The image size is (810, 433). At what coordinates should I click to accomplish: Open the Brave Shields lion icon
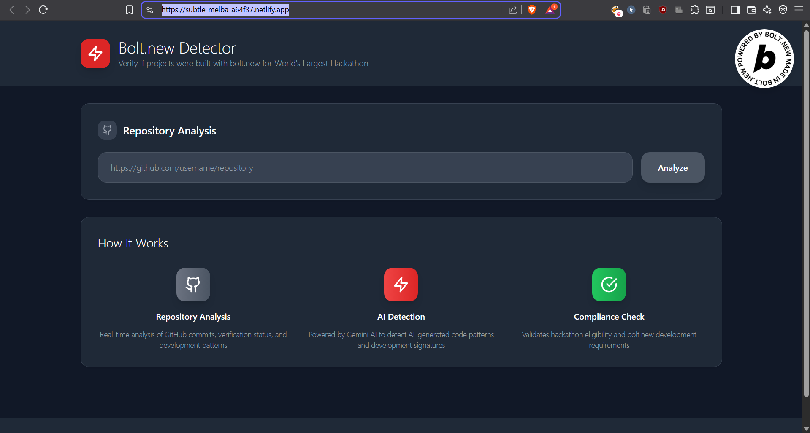point(532,10)
